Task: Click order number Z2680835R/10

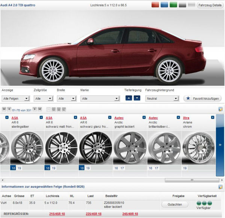Action: [x=114, y=203]
